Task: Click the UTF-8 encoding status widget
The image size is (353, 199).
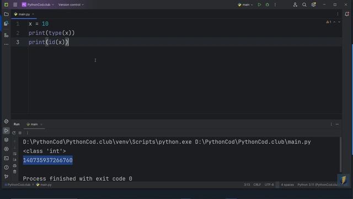Action: coord(269,185)
